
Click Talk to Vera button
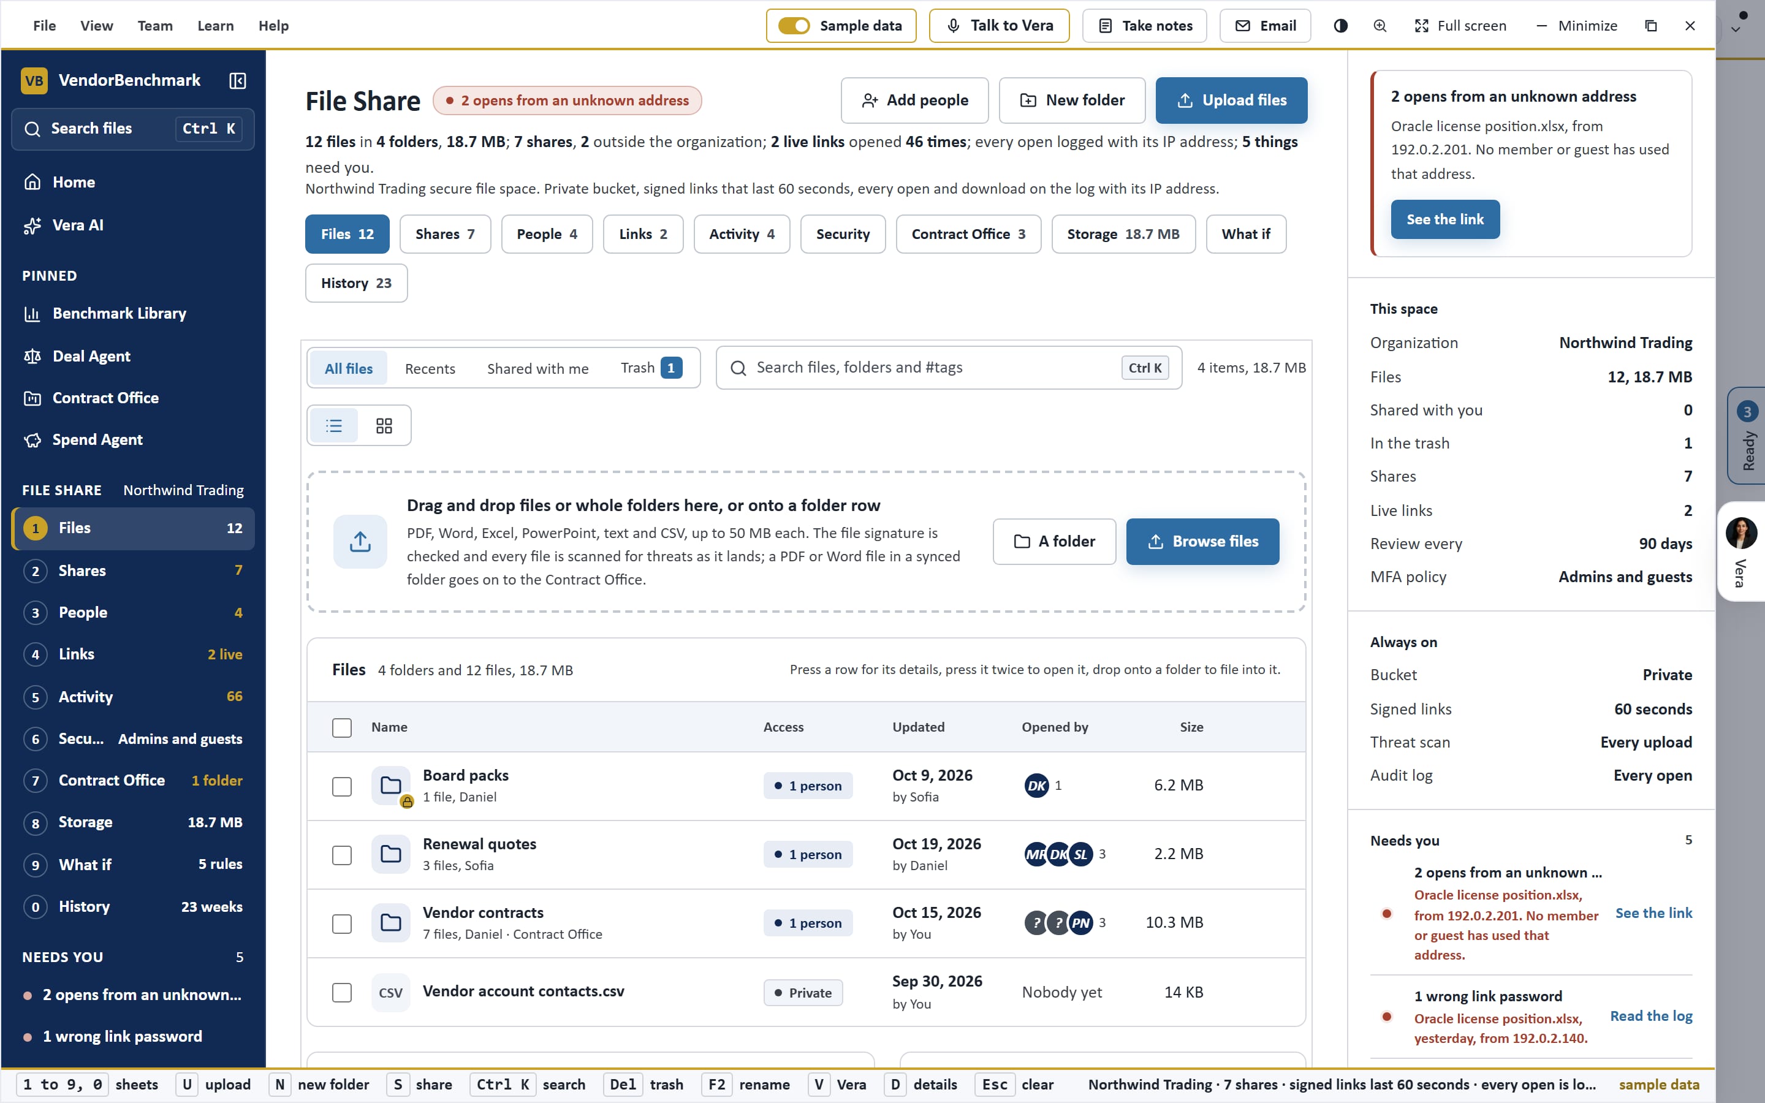tap(999, 26)
